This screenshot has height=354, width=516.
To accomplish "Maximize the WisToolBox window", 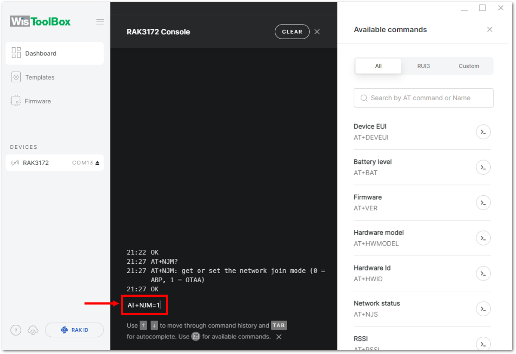I will tap(482, 8).
